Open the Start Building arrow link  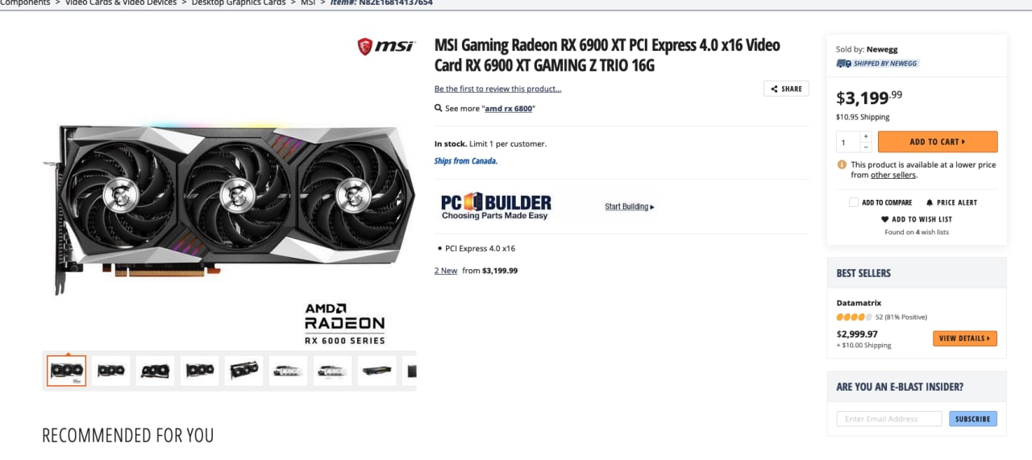coord(630,207)
